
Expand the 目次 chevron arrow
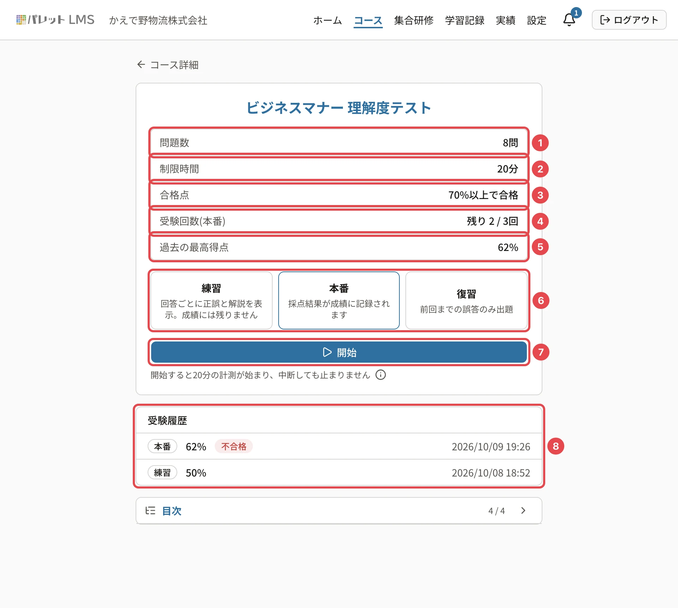pos(523,510)
